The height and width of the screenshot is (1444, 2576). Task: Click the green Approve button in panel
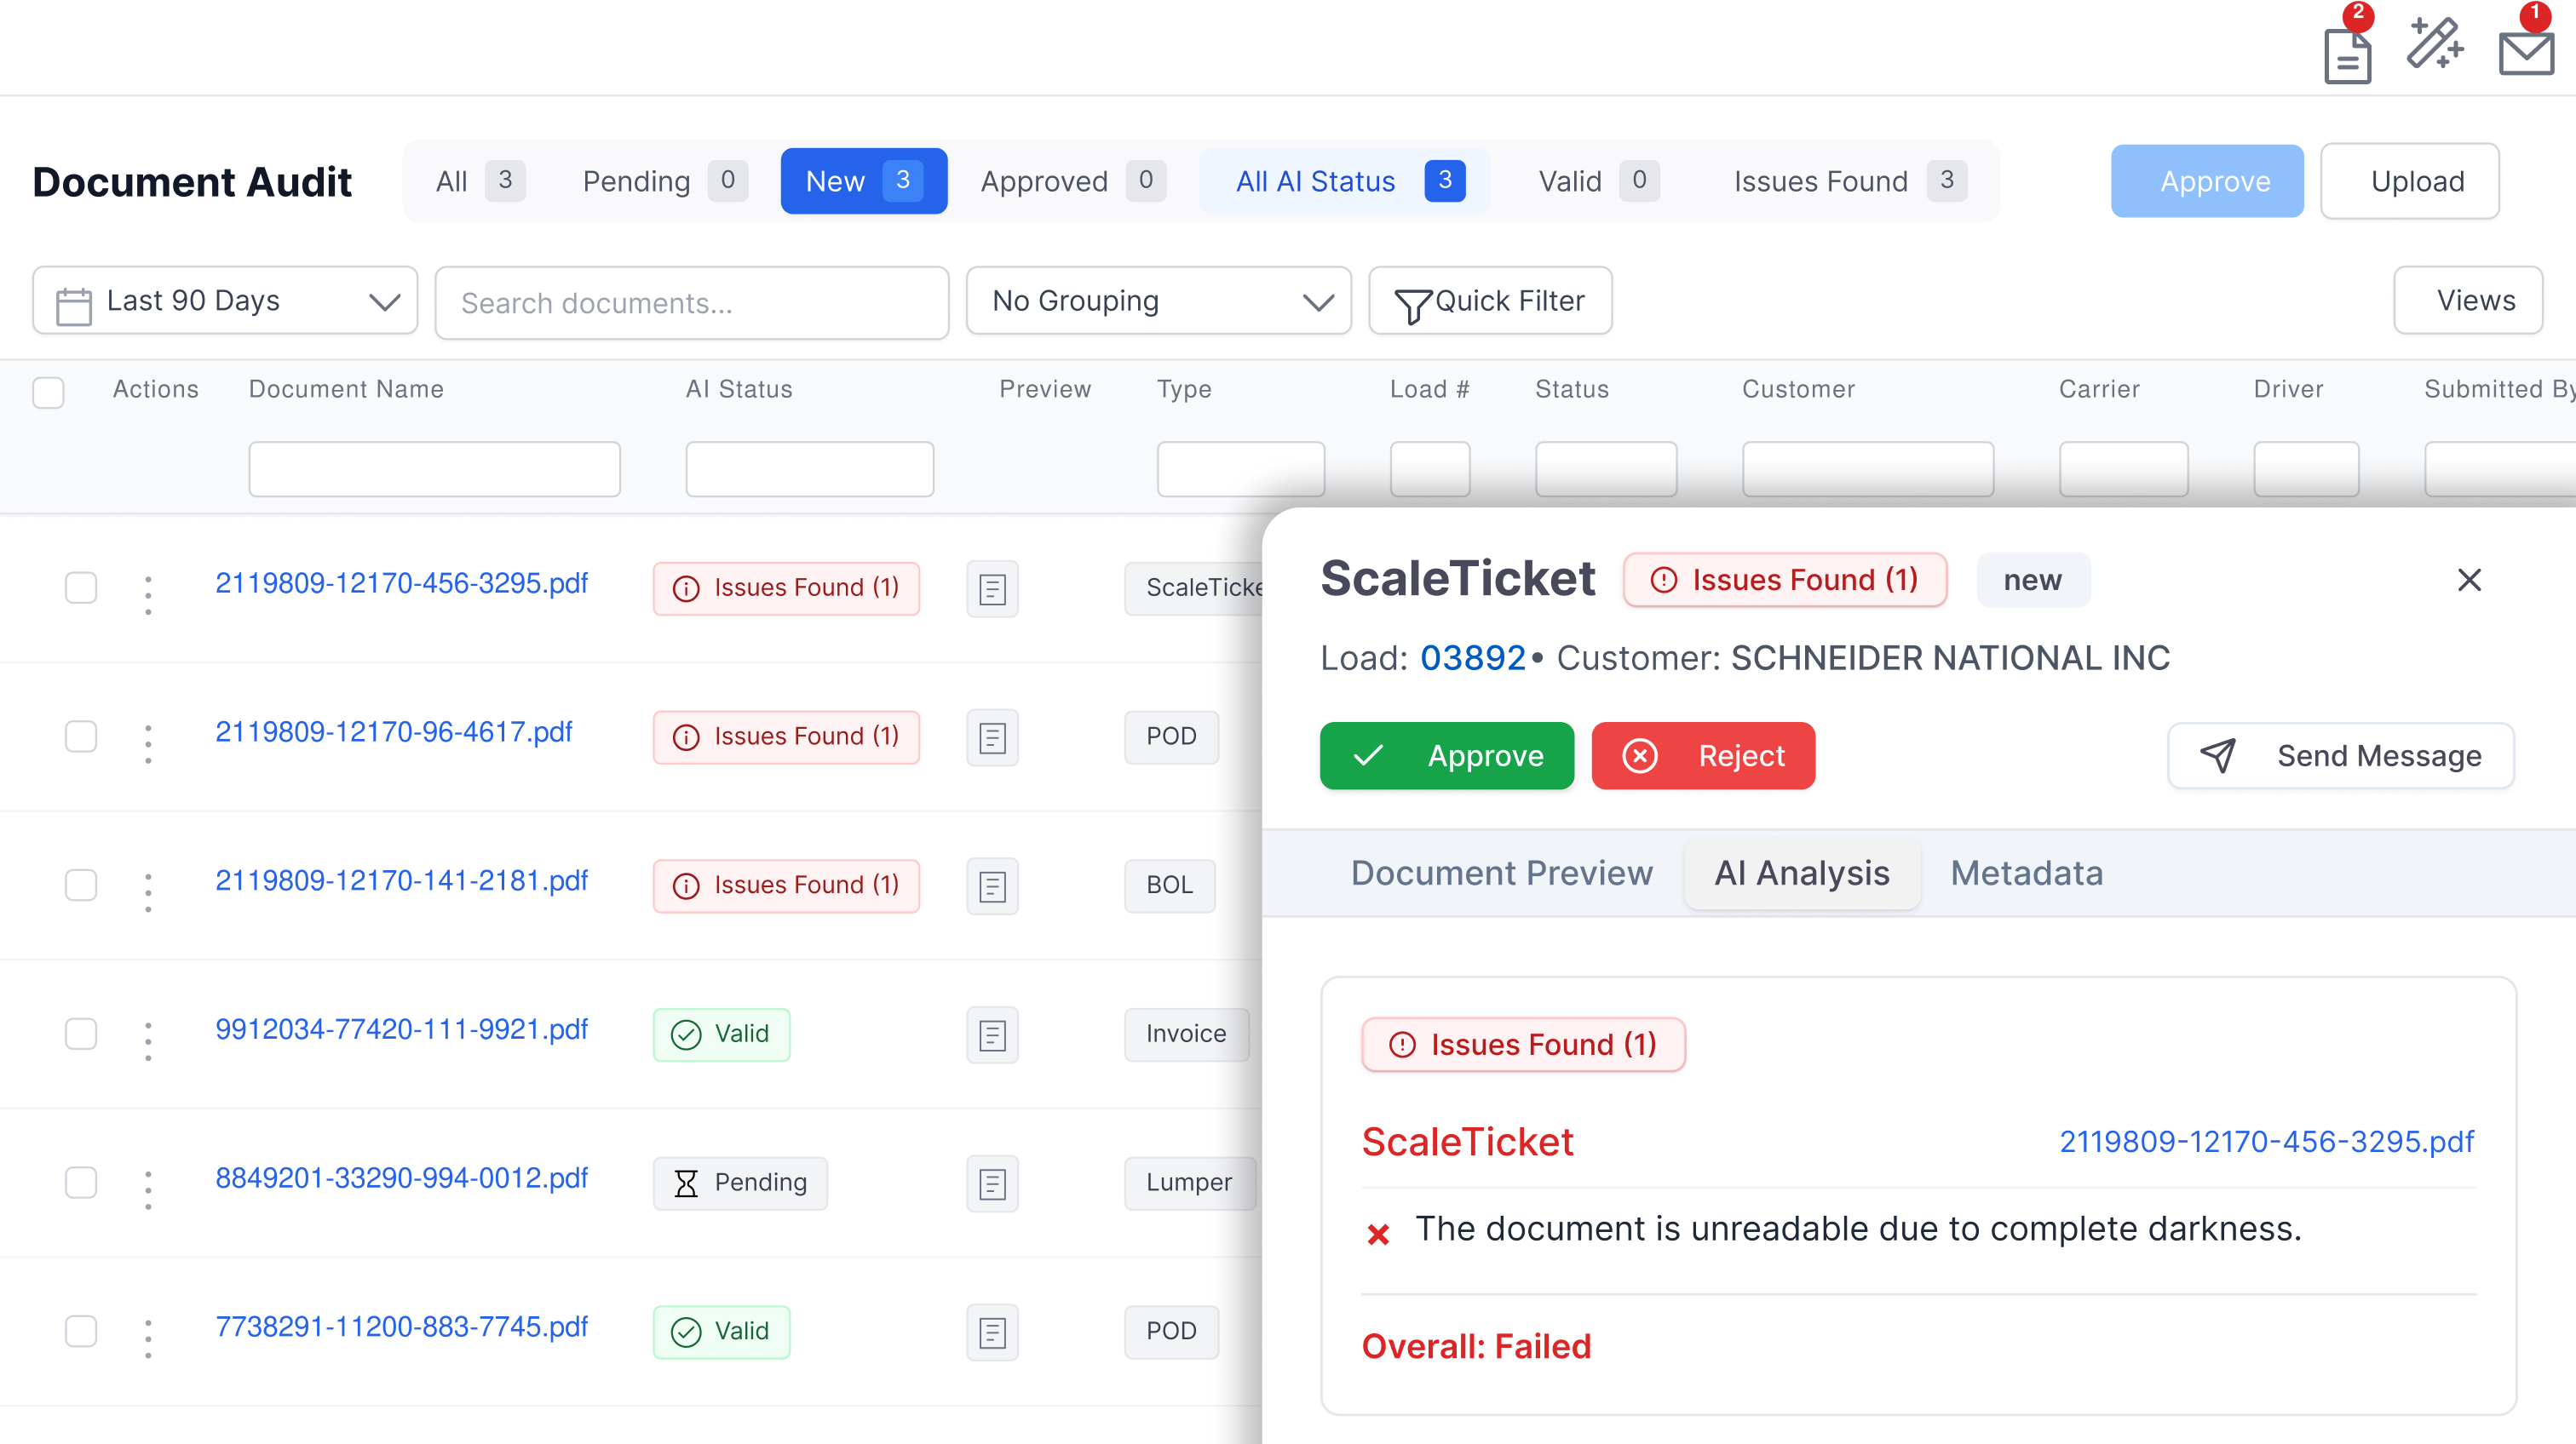1447,756
